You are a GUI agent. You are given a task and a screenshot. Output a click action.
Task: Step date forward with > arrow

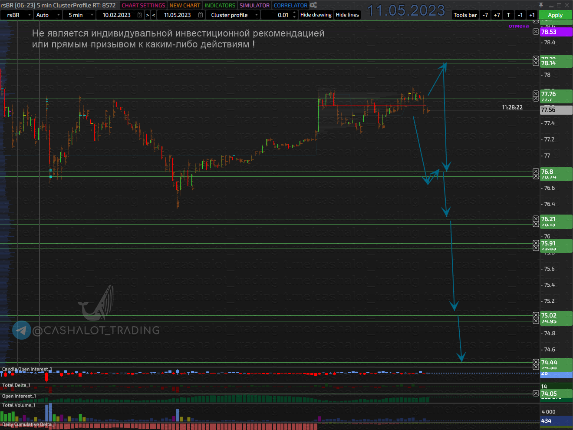click(x=148, y=15)
